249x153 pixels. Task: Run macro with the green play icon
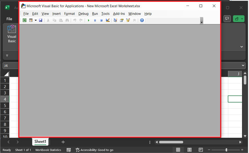(88, 20)
